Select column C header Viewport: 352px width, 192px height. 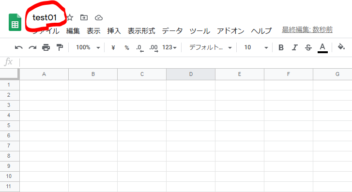tap(142, 74)
